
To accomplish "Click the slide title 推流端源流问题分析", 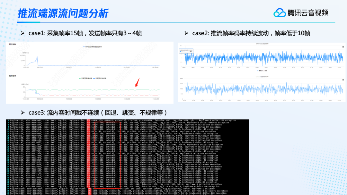I will coord(63,13).
